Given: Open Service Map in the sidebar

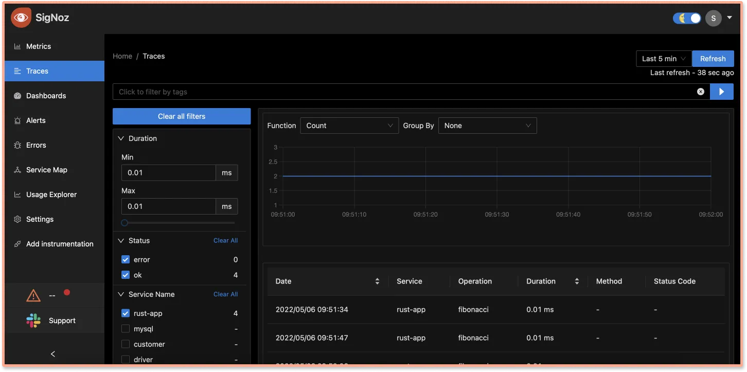Looking at the screenshot, I should click(x=55, y=170).
